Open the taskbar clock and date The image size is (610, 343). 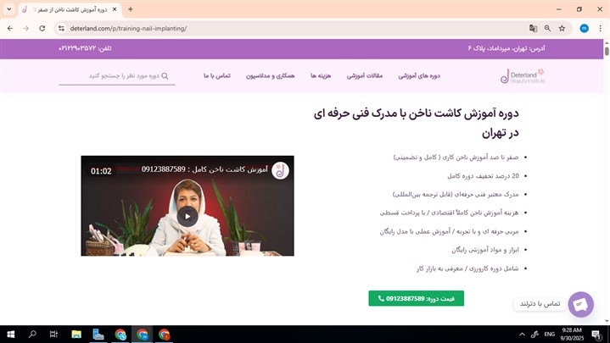point(572,335)
